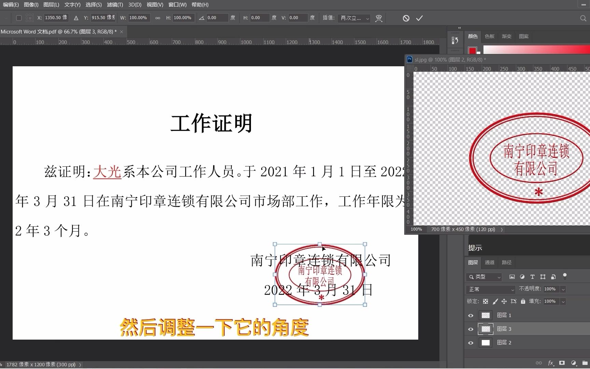
Task: Click the rotation angle icon
Action: click(202, 18)
